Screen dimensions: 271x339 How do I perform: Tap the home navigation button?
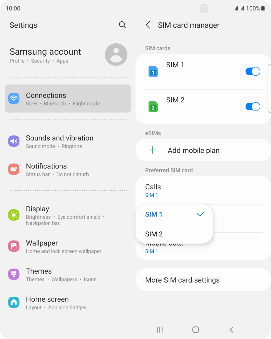pos(196,330)
